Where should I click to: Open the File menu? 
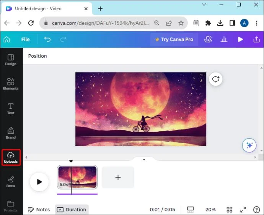click(25, 39)
